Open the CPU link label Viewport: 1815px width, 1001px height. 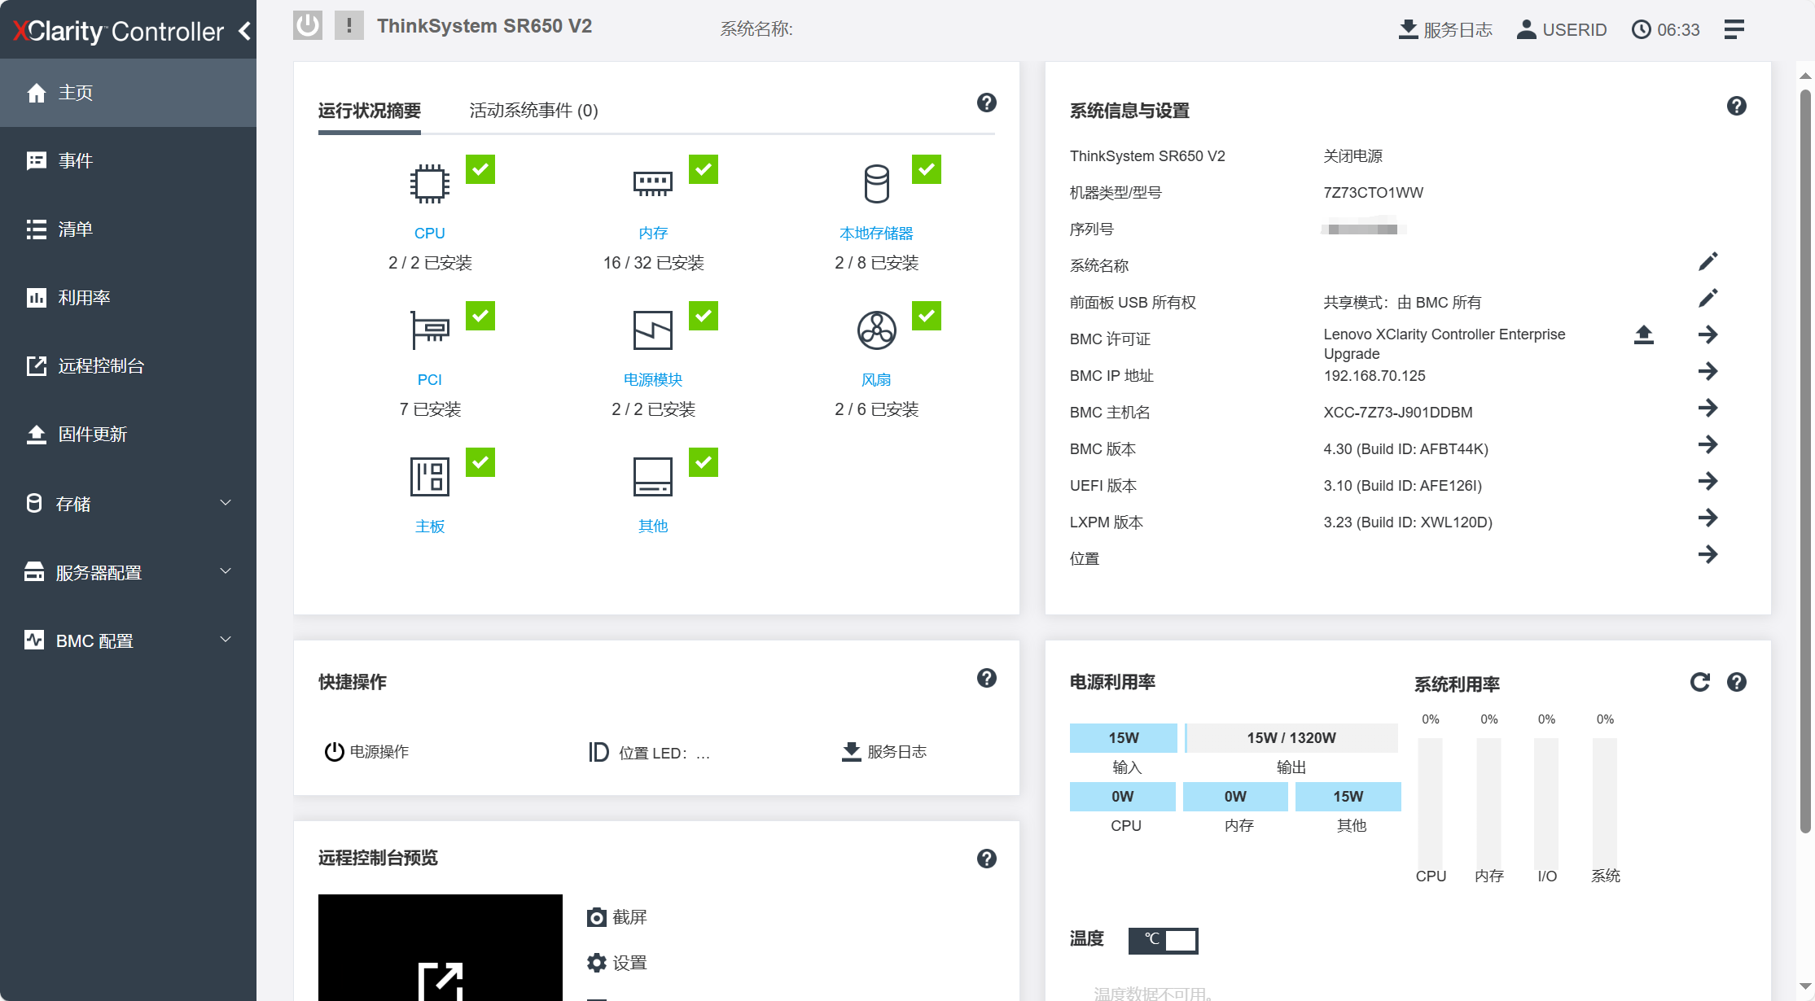tap(429, 233)
